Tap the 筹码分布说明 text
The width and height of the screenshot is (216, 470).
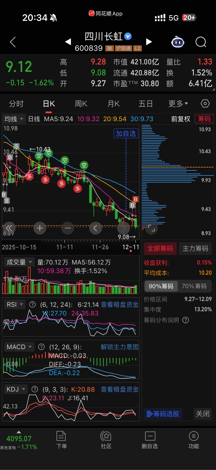pos(161,320)
